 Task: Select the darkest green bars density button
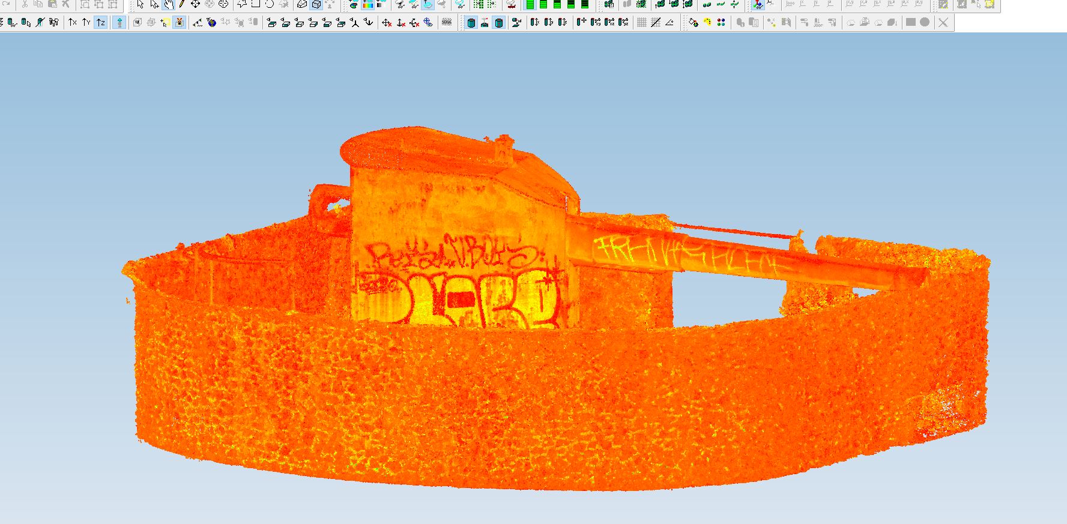[x=585, y=4]
